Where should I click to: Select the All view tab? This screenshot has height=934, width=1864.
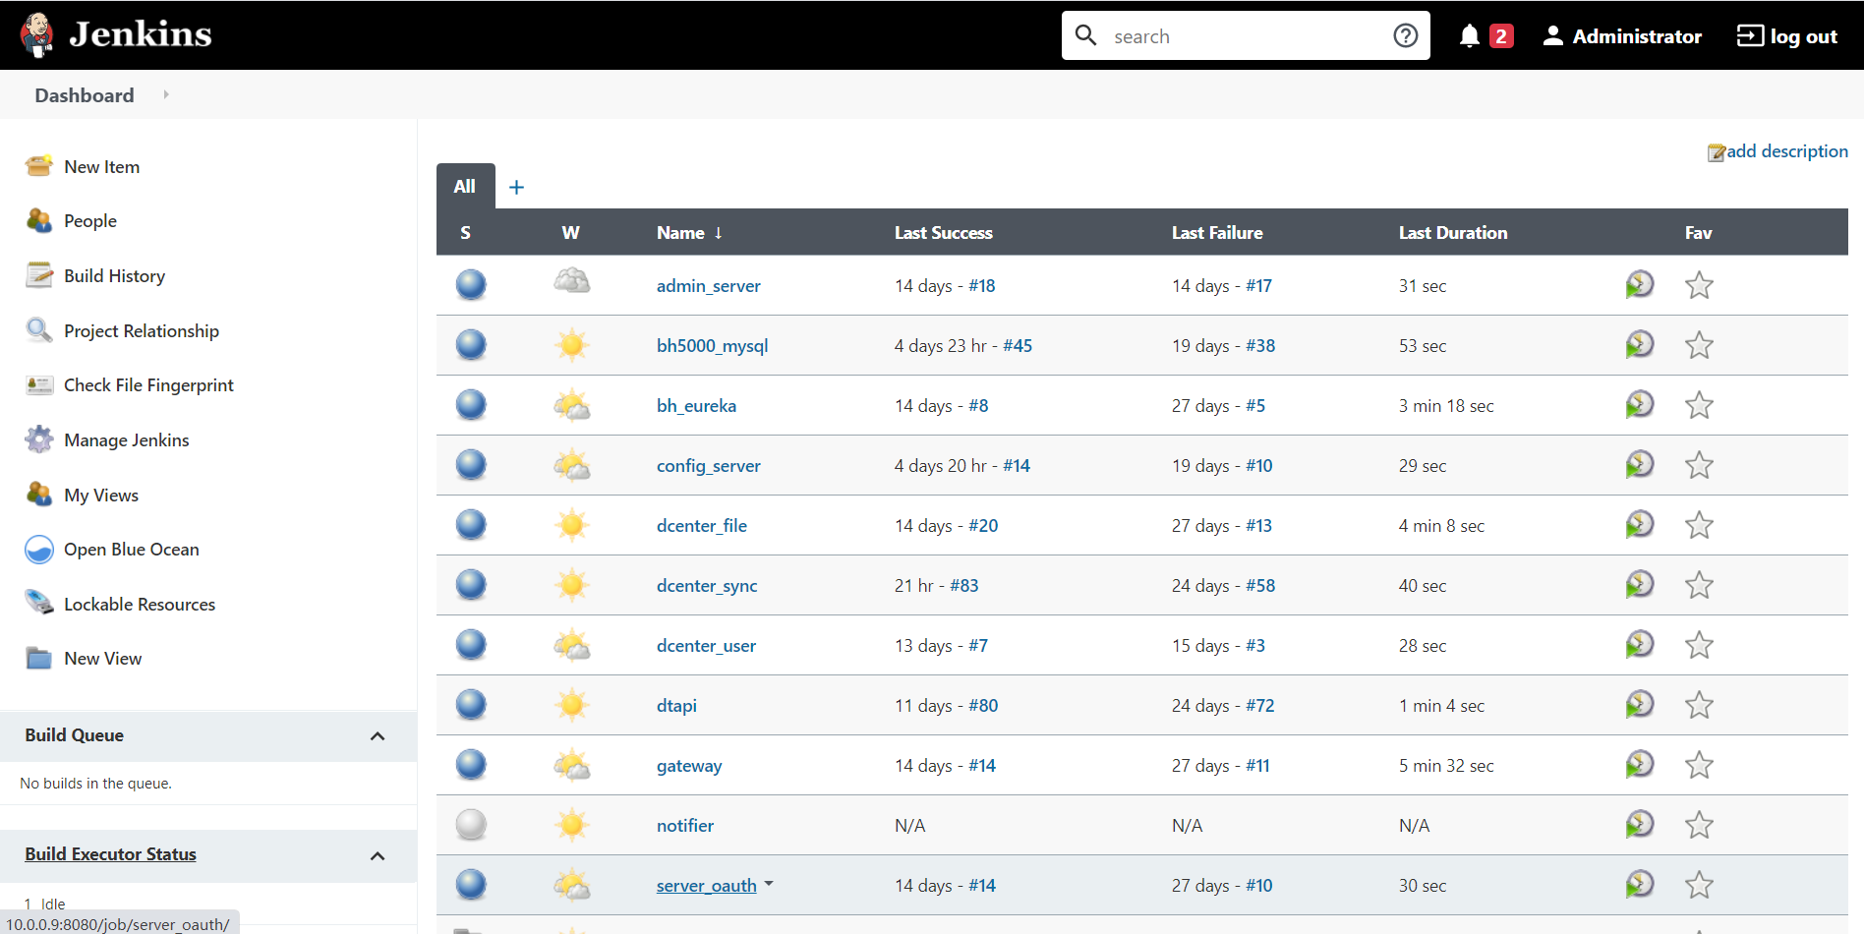tap(465, 187)
